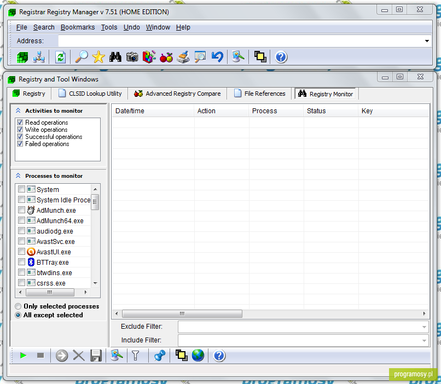Collapse the Processes to monitor section
Viewport: 441px width, 384px height.
tap(18, 176)
